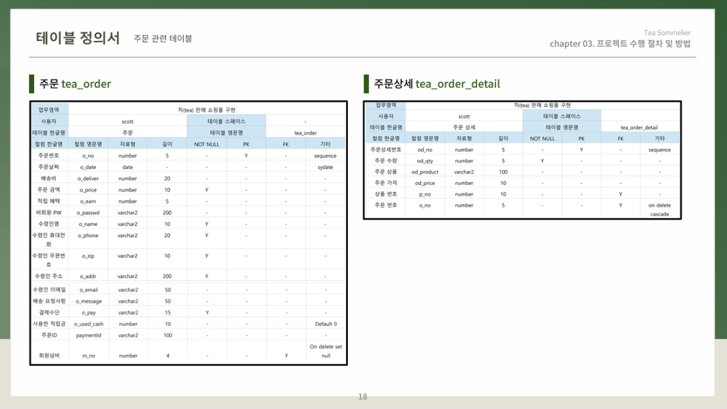The height and width of the screenshot is (409, 727).
Task: Click the 'od_no' cell
Action: [424, 150]
